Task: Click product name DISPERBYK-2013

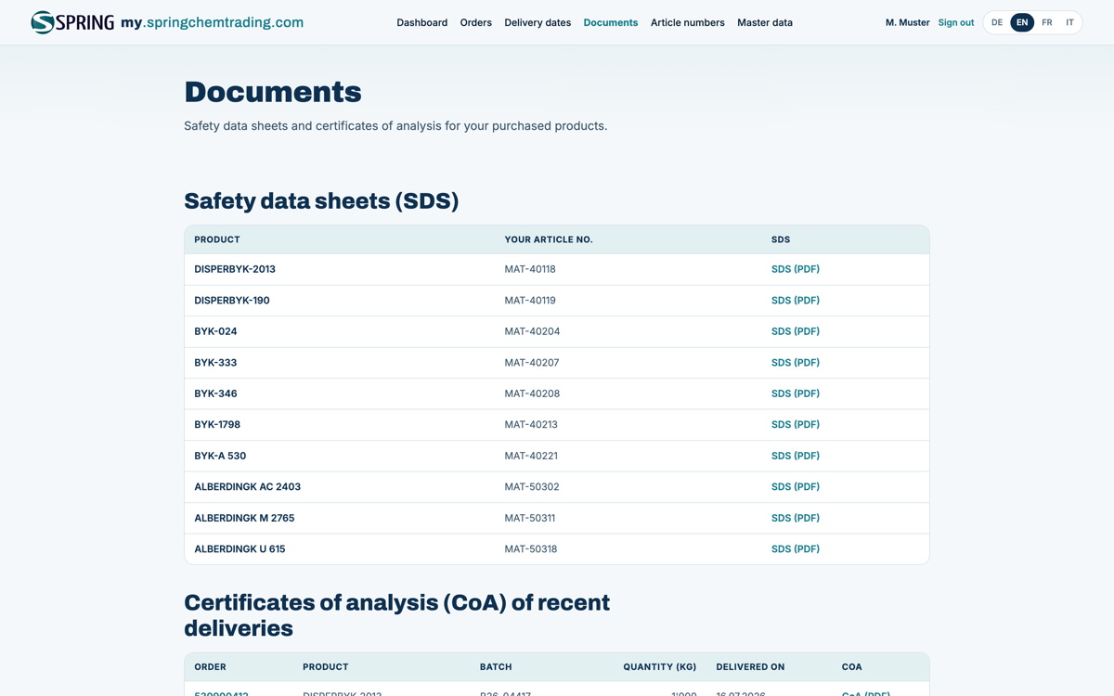Action: (x=235, y=269)
